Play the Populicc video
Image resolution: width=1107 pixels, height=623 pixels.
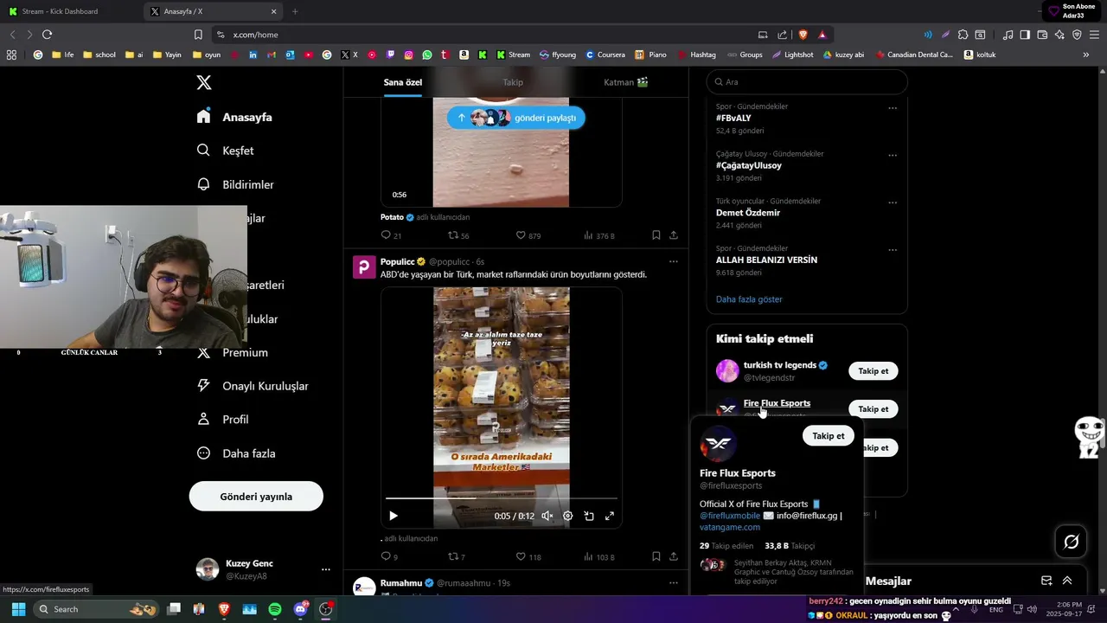(x=394, y=516)
